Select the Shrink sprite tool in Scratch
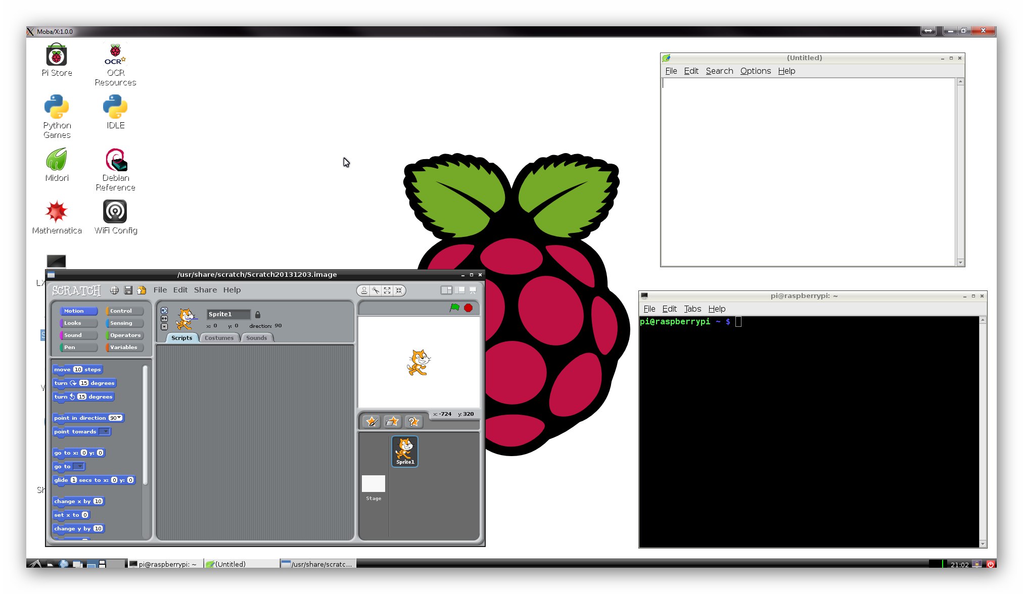This screenshot has height=594, width=1023. [399, 290]
